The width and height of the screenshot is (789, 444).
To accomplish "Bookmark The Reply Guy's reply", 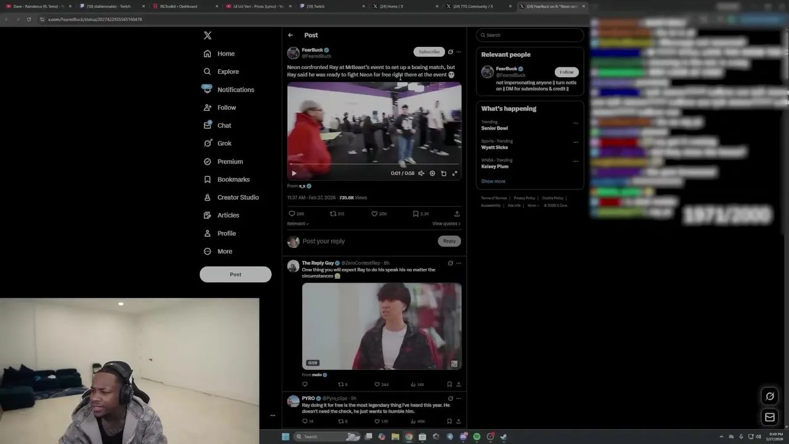I will tap(449, 384).
